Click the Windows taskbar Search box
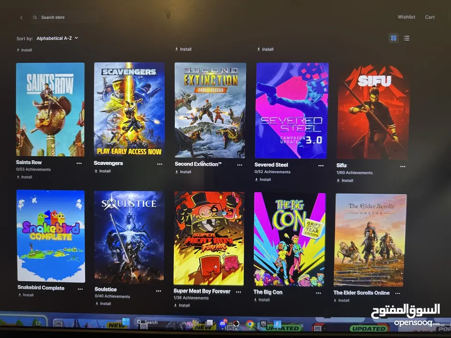The image size is (451, 338). (167, 322)
